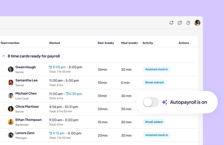Click Olivia Martinez's avatar photo

tap(11, 109)
